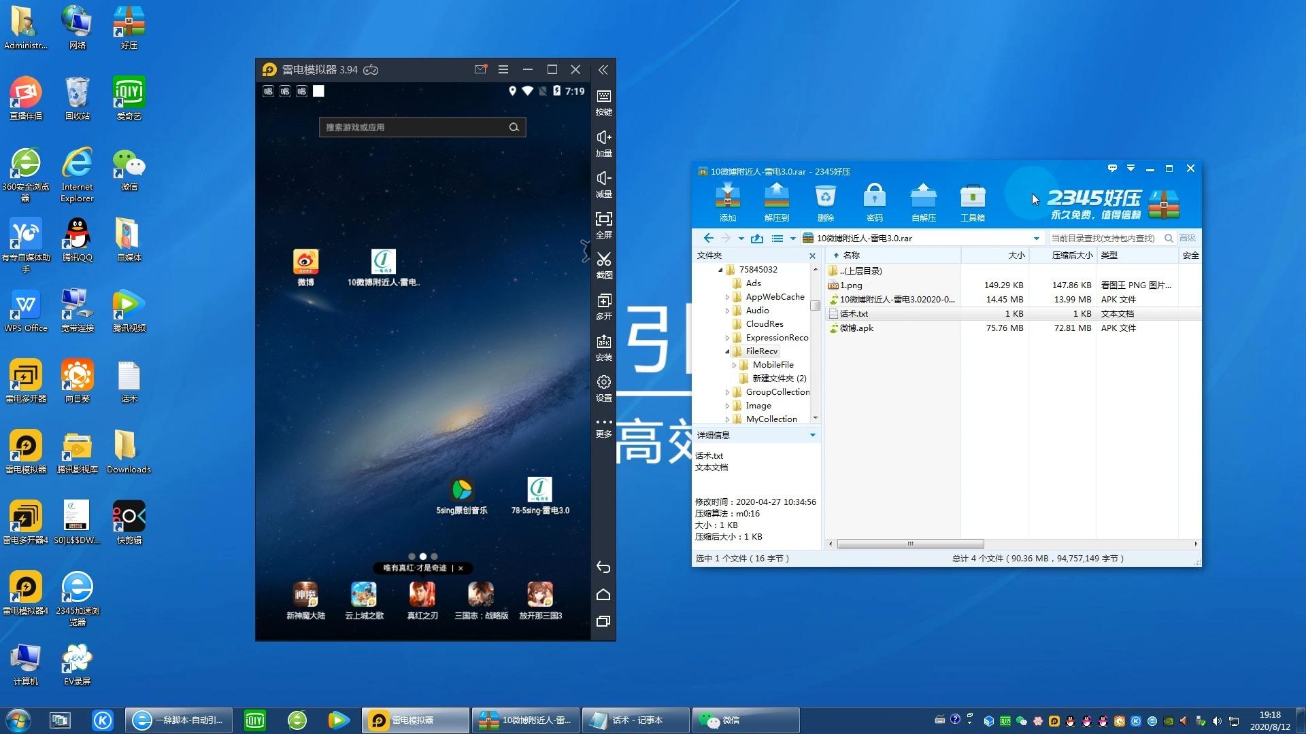Viewport: 1306px width, 734px height.
Task: Select the 话术.txt file row
Action: tap(1014, 314)
